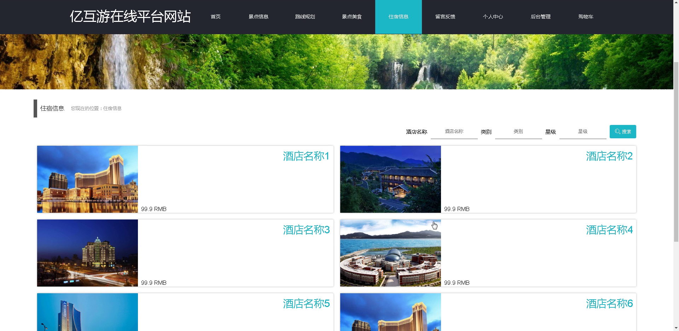Screen dimensions: 679x331
Task: Click the scrollbar down arrow
Action: [676, 328]
